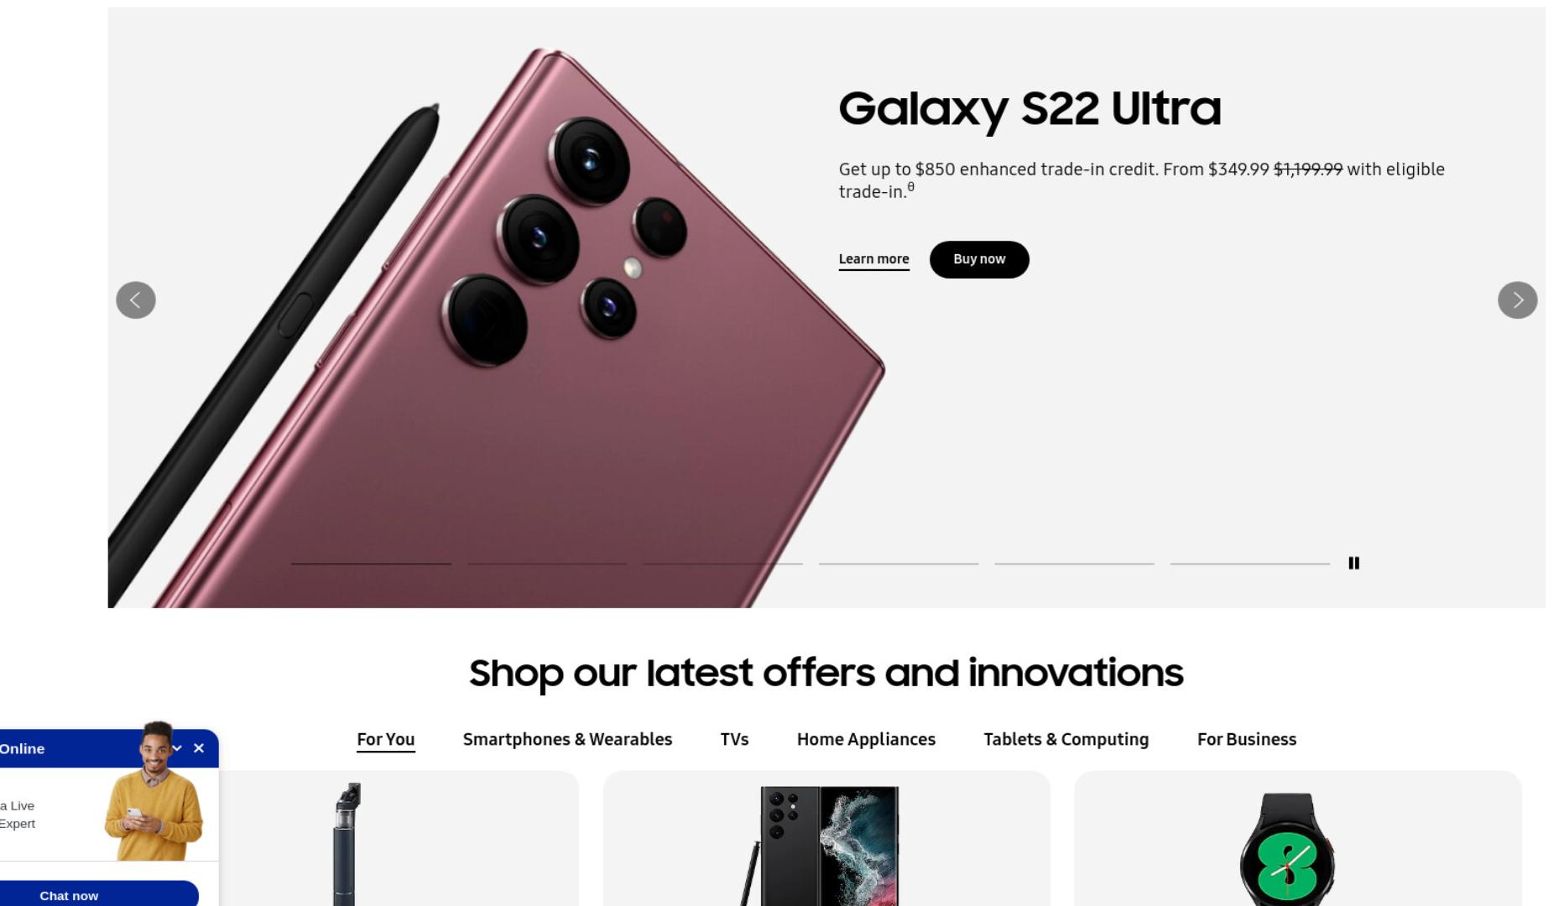
Task: Select the sixth carousel slide indicator
Action: [x=1250, y=564]
